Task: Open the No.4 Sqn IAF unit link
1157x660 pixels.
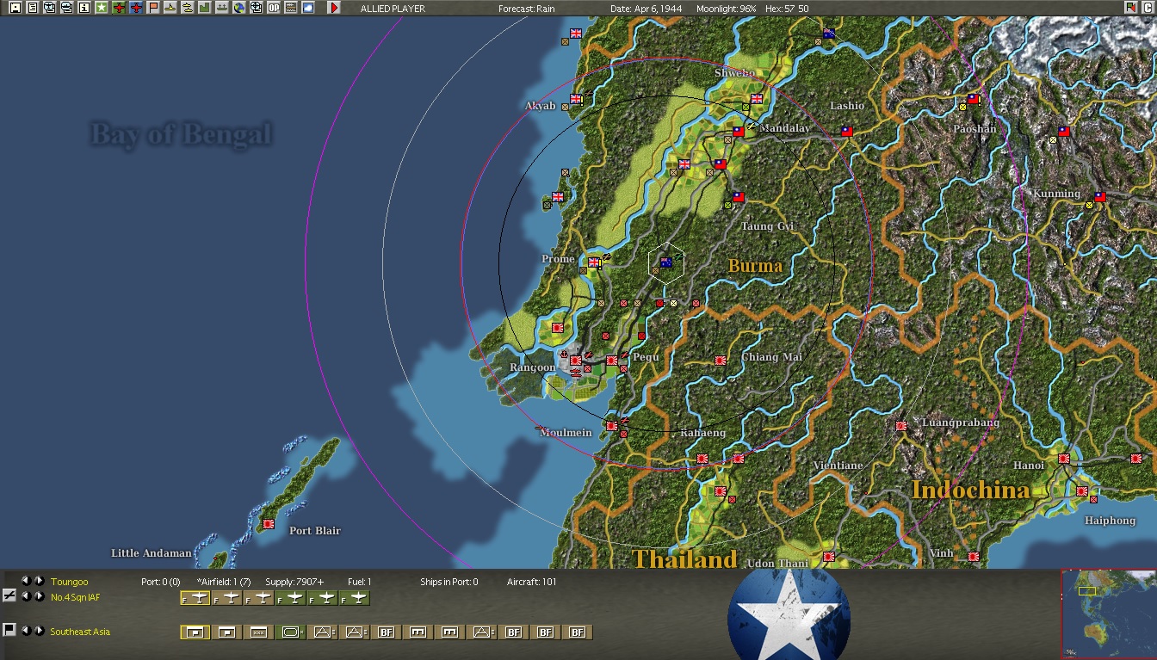Action: pyautogui.click(x=75, y=597)
